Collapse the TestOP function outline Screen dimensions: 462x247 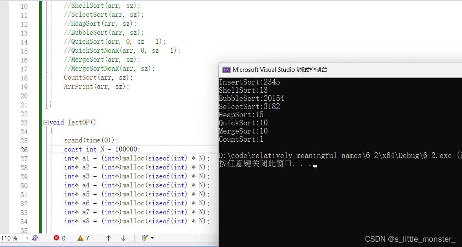point(46,122)
